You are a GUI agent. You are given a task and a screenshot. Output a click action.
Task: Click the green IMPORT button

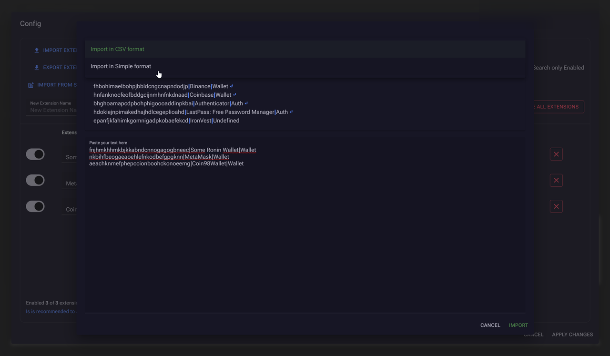[518, 325]
